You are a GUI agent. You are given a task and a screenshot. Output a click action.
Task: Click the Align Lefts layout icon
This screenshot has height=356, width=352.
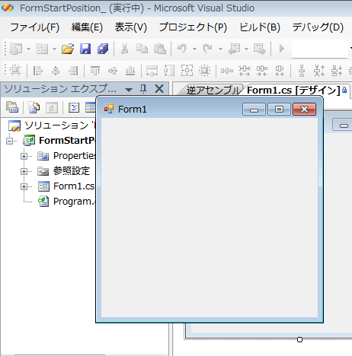[38, 70]
